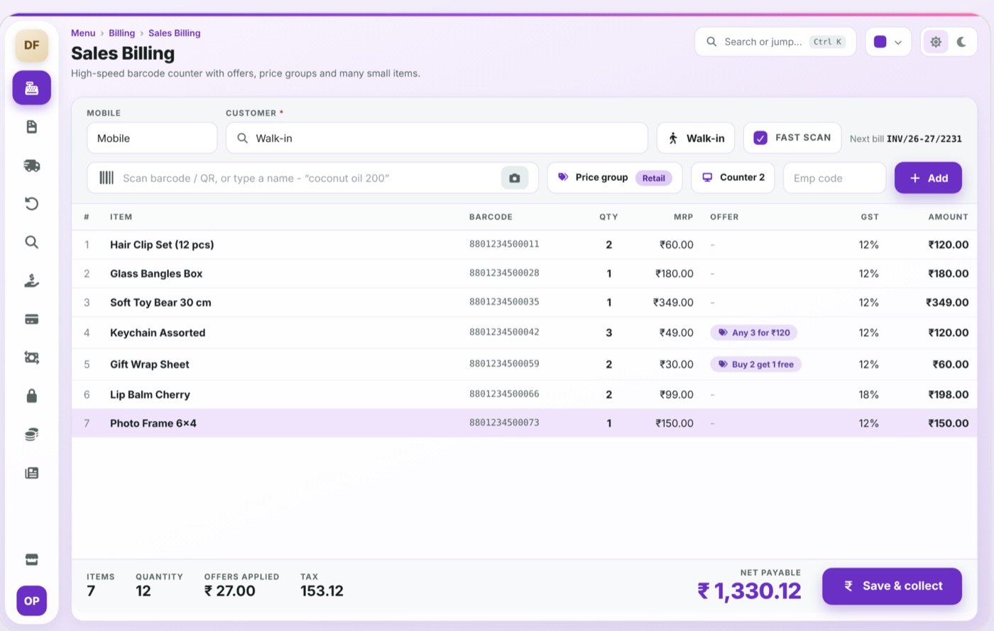The image size is (994, 631).
Task: Switch to dark theme moon icon
Action: (961, 42)
